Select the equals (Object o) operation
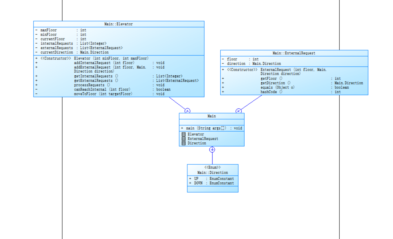 (x=285, y=87)
